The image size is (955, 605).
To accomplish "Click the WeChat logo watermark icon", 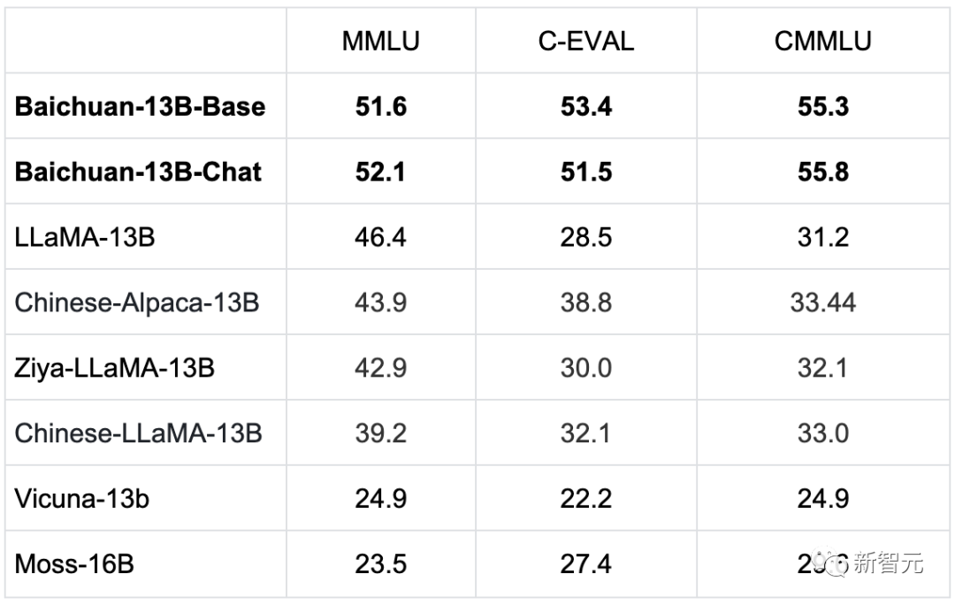I will (832, 562).
